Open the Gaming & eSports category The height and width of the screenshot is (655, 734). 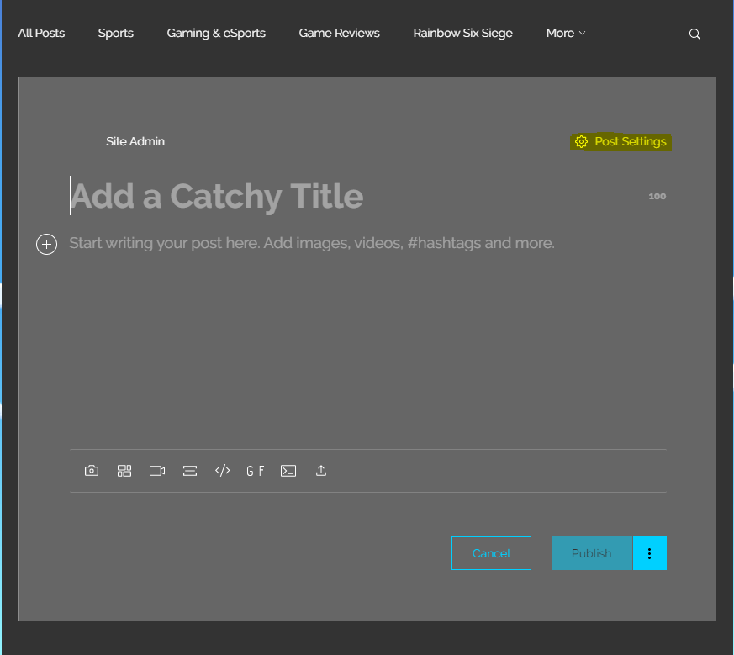(216, 34)
